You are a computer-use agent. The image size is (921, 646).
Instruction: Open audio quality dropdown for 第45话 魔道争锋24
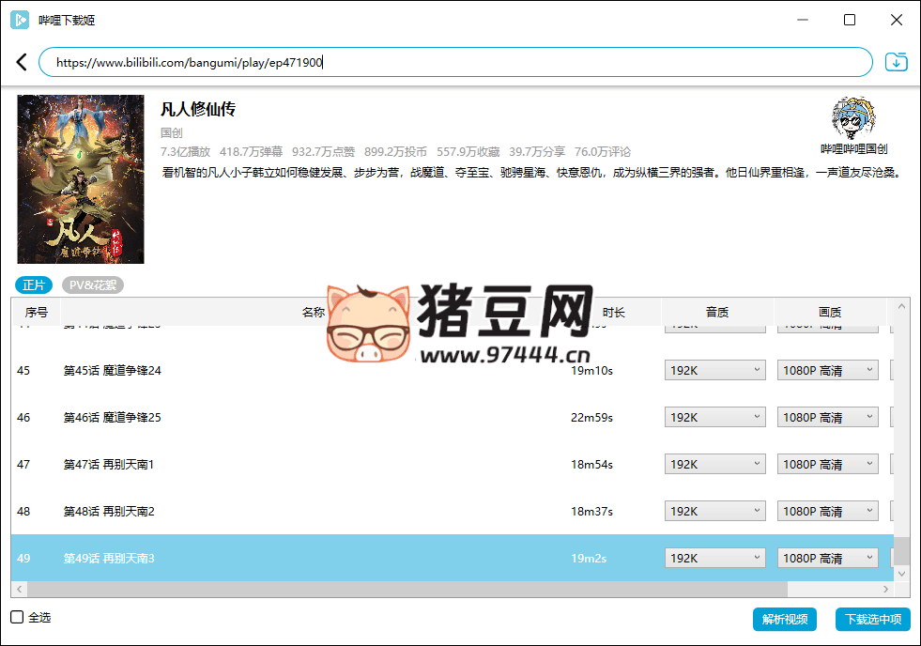pyautogui.click(x=714, y=369)
